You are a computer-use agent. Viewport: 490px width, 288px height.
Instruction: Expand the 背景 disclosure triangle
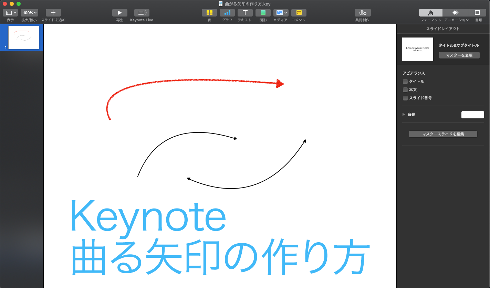(x=404, y=115)
